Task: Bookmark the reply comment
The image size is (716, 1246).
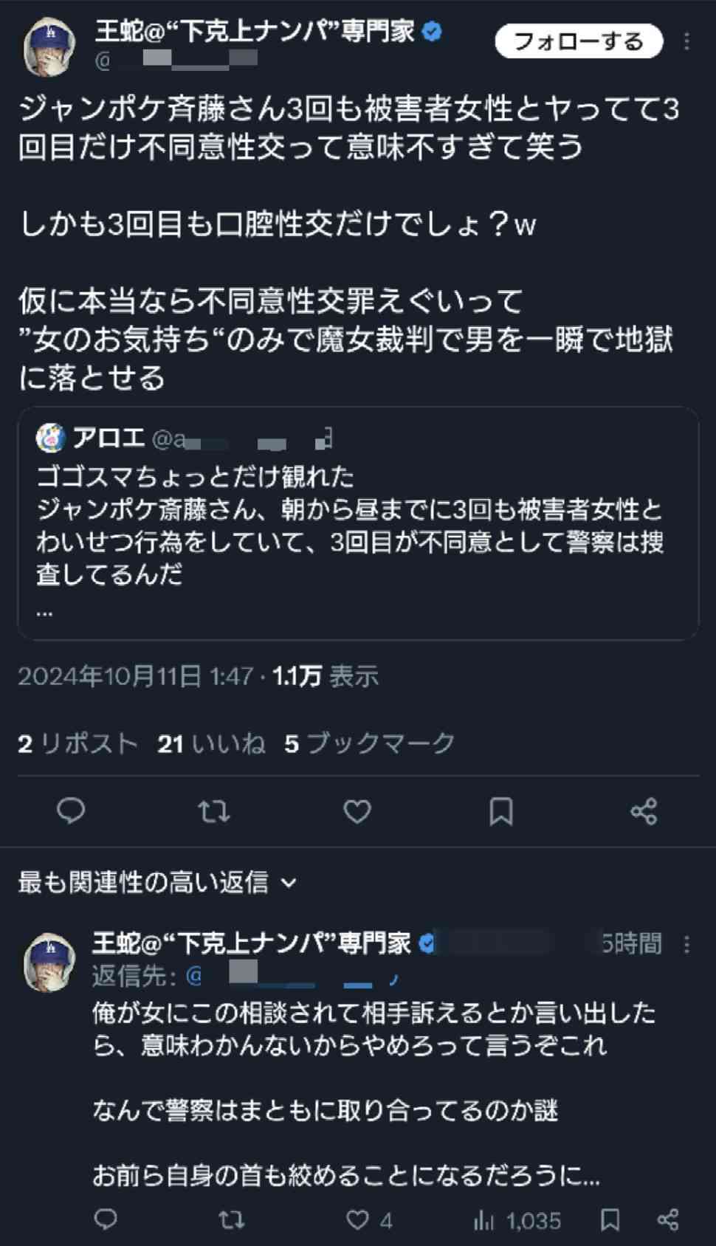Action: tap(610, 1219)
